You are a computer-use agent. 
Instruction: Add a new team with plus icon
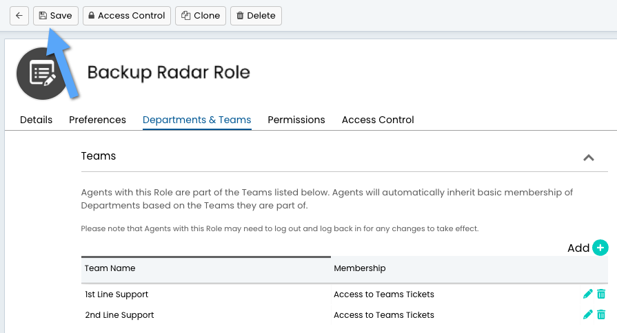(x=600, y=248)
